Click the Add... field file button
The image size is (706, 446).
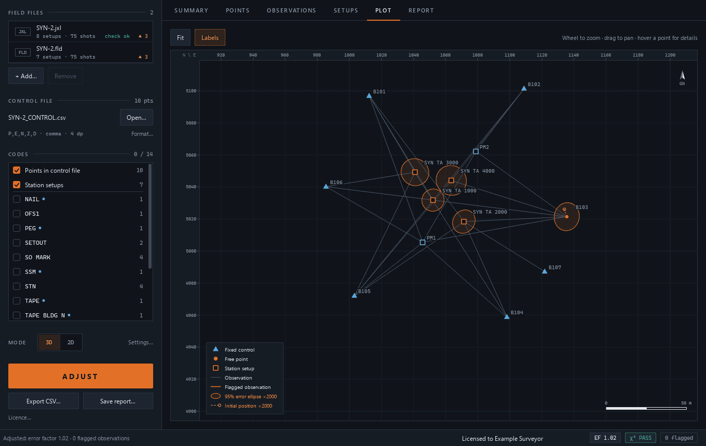pyautogui.click(x=26, y=76)
